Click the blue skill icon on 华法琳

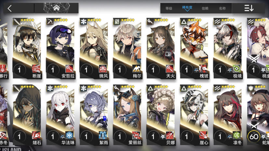tap(69, 135)
